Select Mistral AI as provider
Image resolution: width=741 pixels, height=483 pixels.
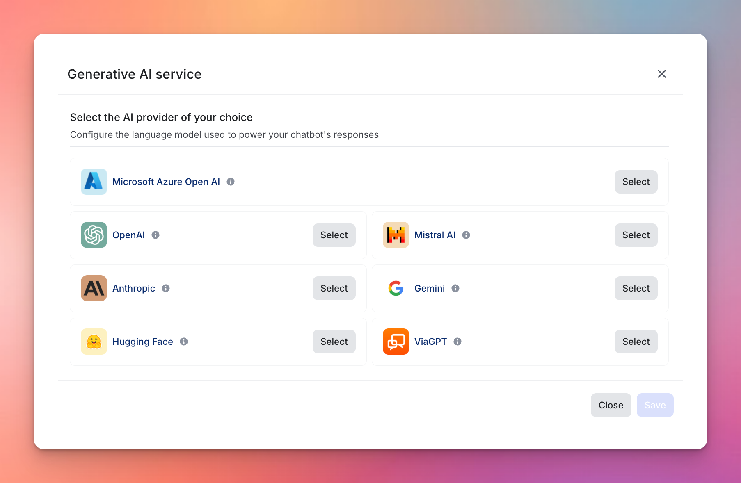click(x=636, y=235)
